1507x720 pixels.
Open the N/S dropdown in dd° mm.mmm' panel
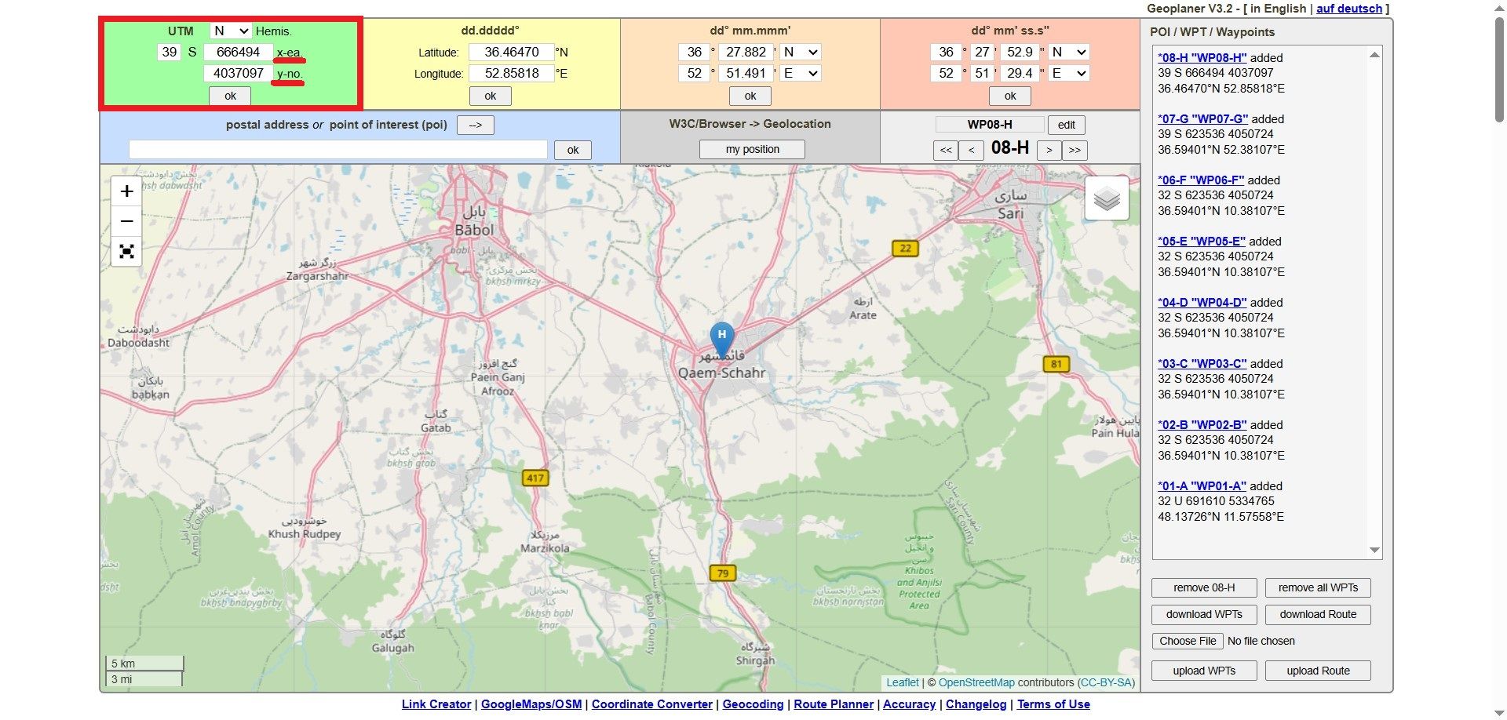pyautogui.click(x=800, y=52)
